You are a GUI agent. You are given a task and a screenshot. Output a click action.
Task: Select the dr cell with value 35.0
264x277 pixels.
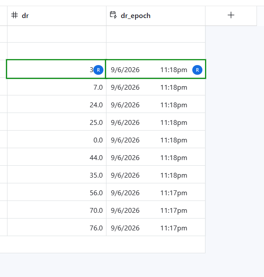click(x=57, y=175)
